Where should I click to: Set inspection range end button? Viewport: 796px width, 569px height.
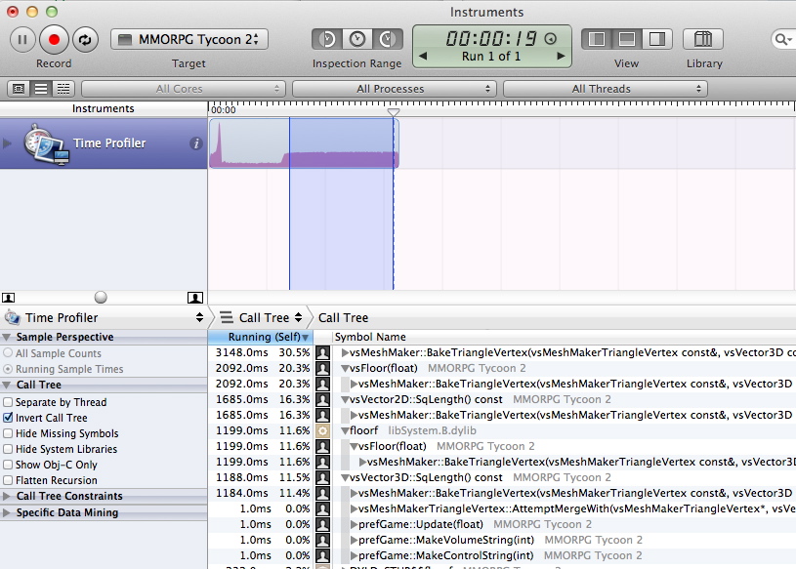tap(388, 39)
